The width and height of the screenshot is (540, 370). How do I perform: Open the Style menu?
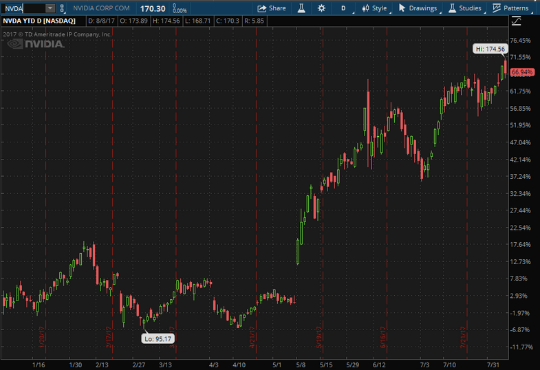point(375,8)
